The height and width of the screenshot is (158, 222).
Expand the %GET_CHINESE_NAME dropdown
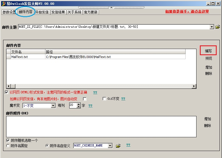(110, 146)
